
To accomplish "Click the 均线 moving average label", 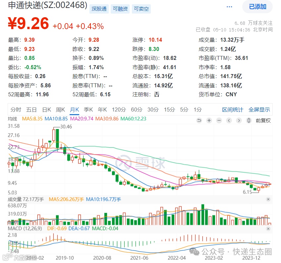I will pyautogui.click(x=12, y=119).
